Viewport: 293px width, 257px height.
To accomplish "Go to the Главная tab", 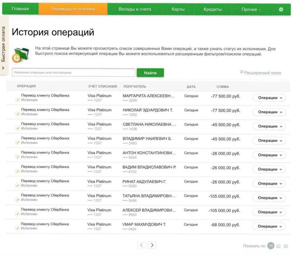I will pyautogui.click(x=20, y=9).
